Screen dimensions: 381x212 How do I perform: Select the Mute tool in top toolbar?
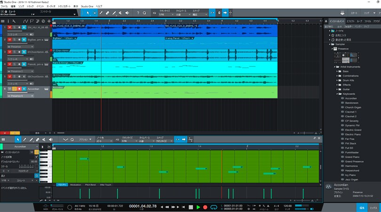tap(120, 13)
